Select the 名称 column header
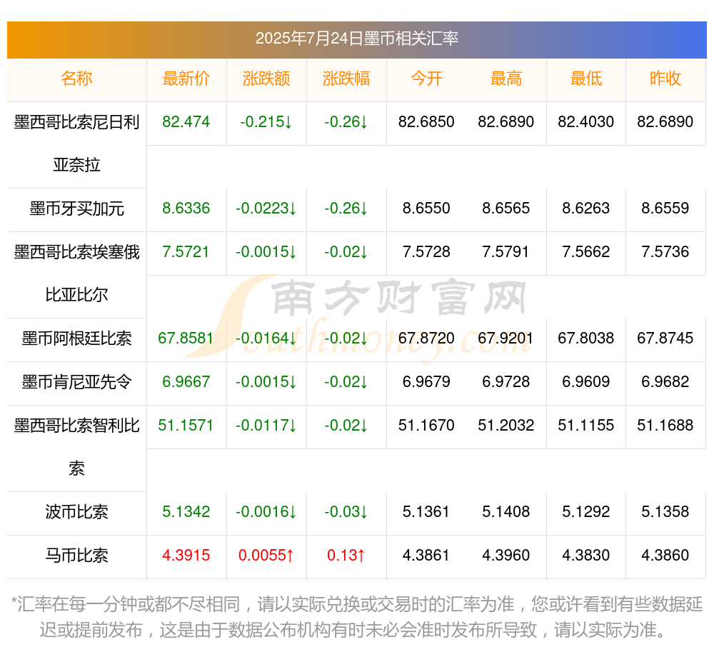Viewport: 714px width, 652px height. [x=76, y=79]
